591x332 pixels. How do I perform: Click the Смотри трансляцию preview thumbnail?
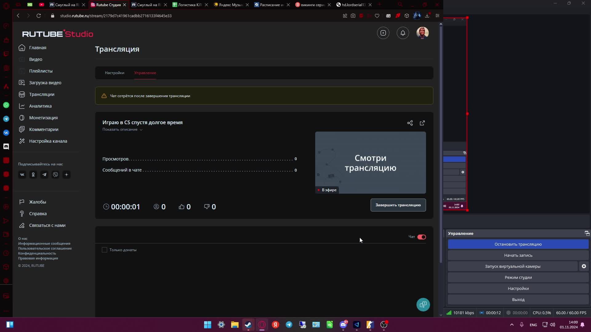(370, 163)
